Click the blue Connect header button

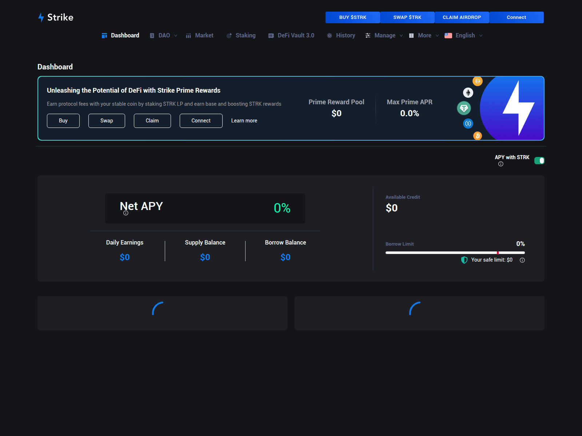517,17
